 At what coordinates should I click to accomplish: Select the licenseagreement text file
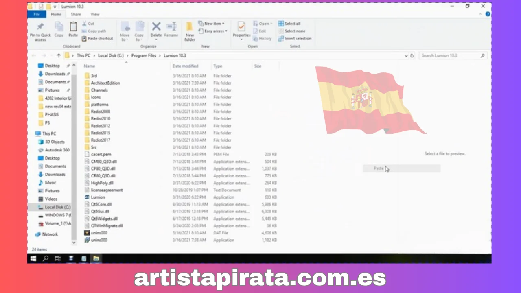[107, 190]
